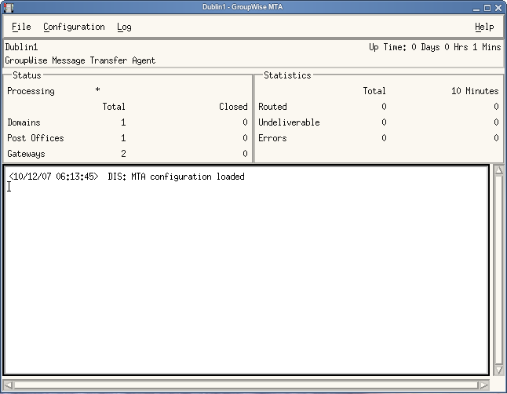Click the Processing status label
The height and width of the screenshot is (394, 507).
[x=31, y=91]
